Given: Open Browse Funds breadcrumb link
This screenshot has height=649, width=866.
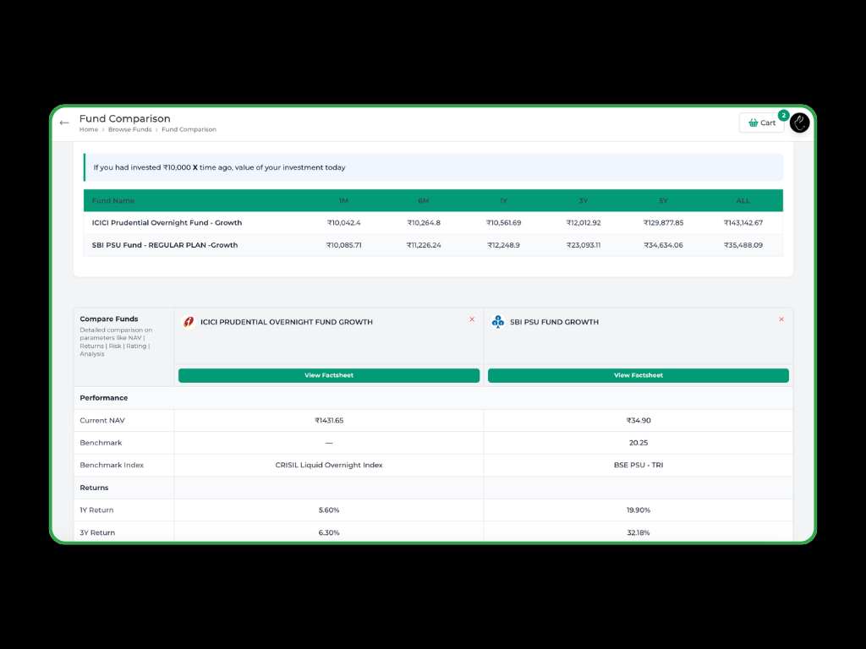Looking at the screenshot, I should point(130,130).
